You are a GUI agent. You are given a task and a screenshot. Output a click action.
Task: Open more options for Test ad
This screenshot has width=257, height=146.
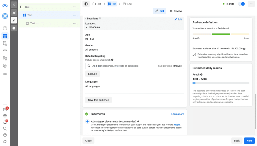click(75, 23)
